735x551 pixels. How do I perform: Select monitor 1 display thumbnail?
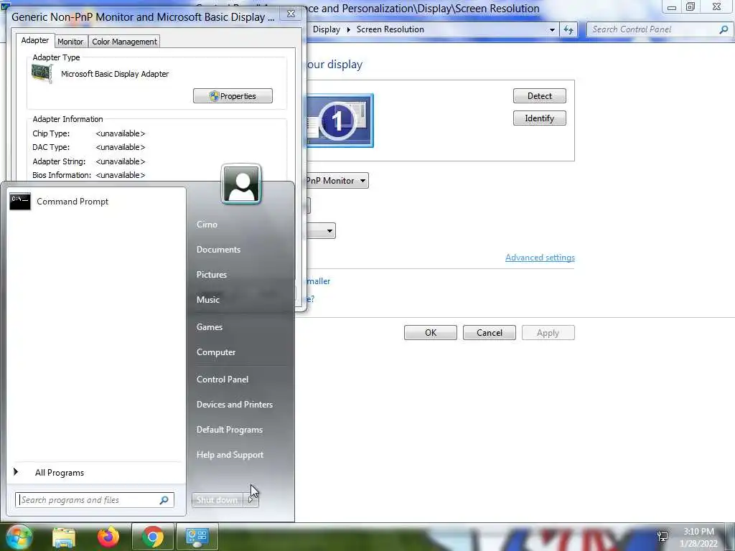(340, 121)
